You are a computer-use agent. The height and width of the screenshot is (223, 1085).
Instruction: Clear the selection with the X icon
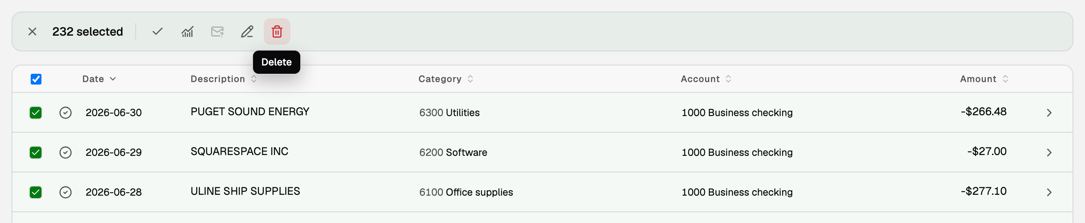pyautogui.click(x=32, y=32)
